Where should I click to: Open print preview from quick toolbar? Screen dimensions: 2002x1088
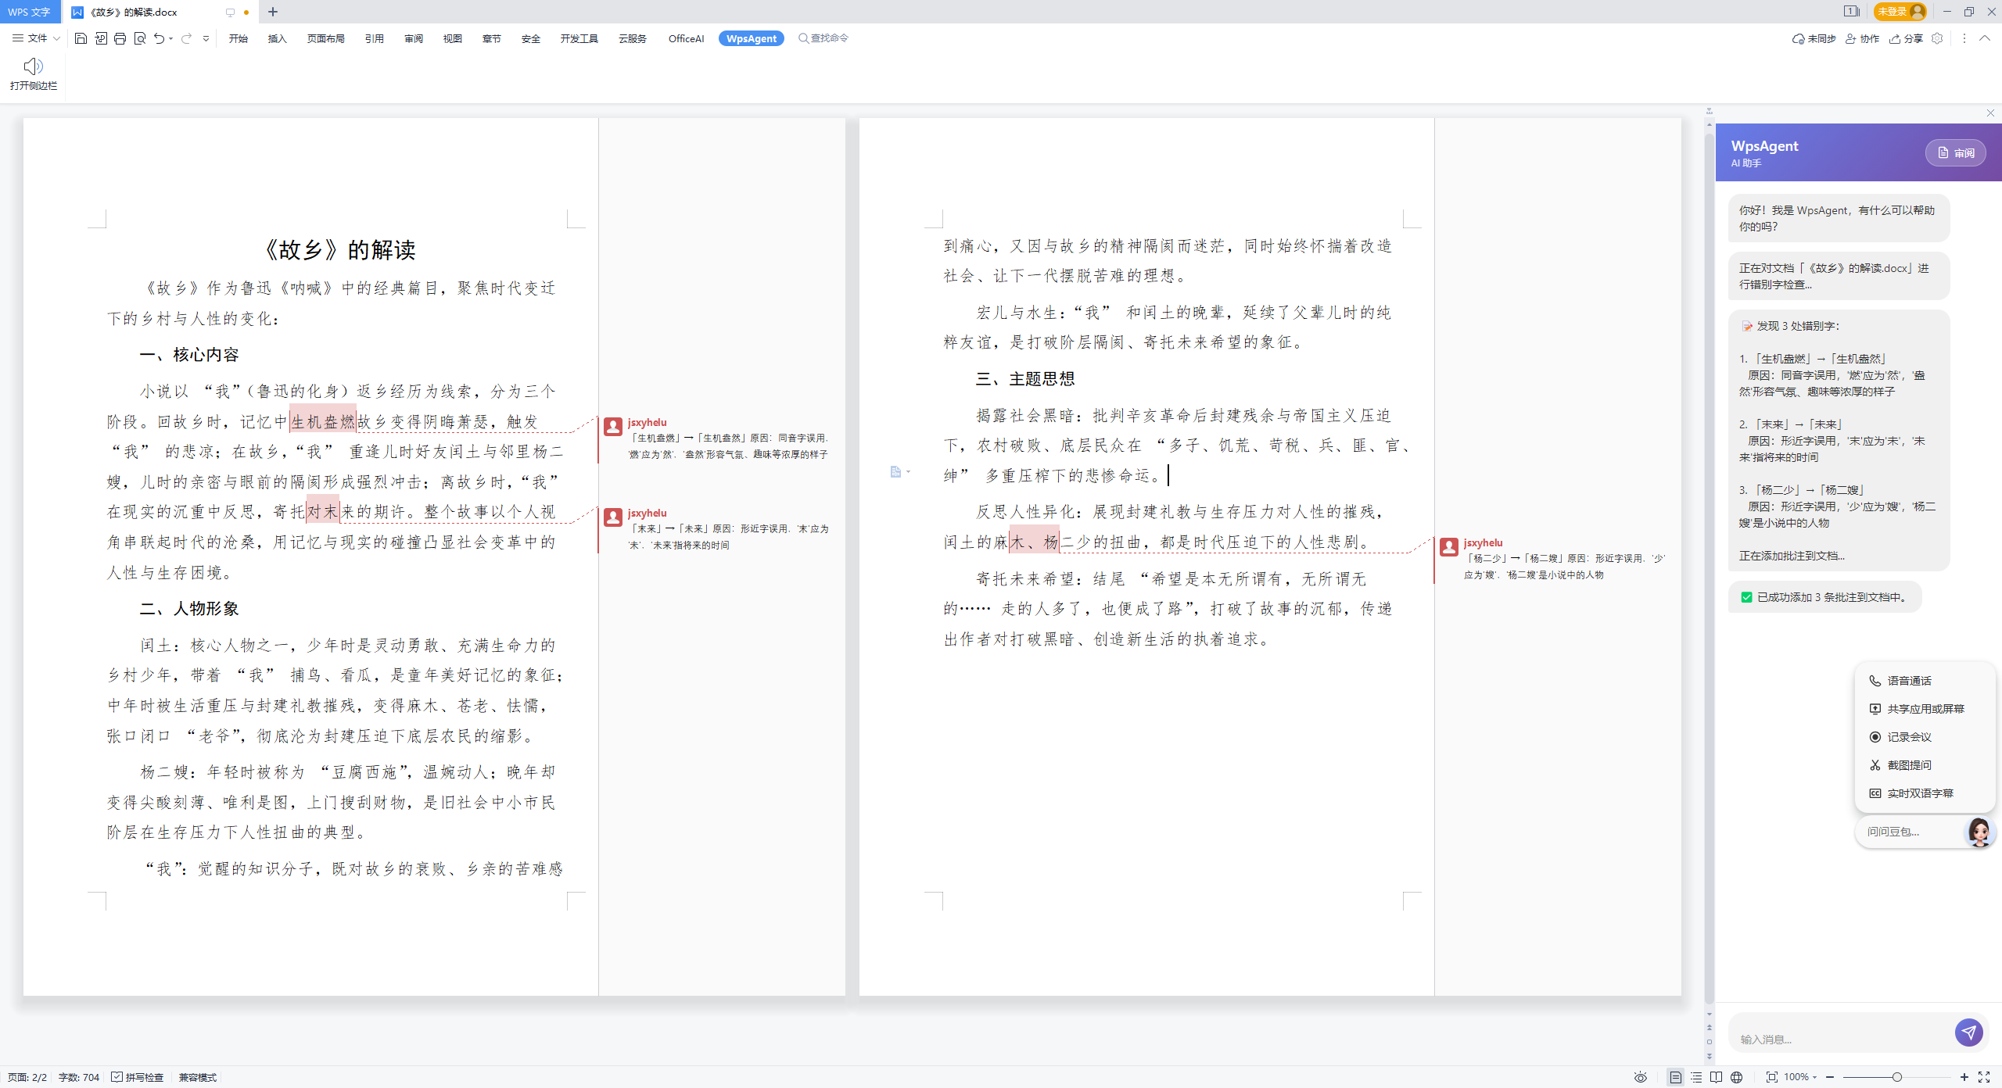coord(140,38)
